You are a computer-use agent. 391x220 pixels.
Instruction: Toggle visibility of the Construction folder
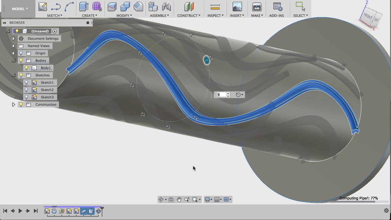(21, 105)
